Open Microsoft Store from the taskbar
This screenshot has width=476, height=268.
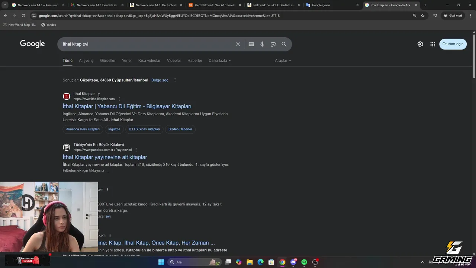pos(271,262)
